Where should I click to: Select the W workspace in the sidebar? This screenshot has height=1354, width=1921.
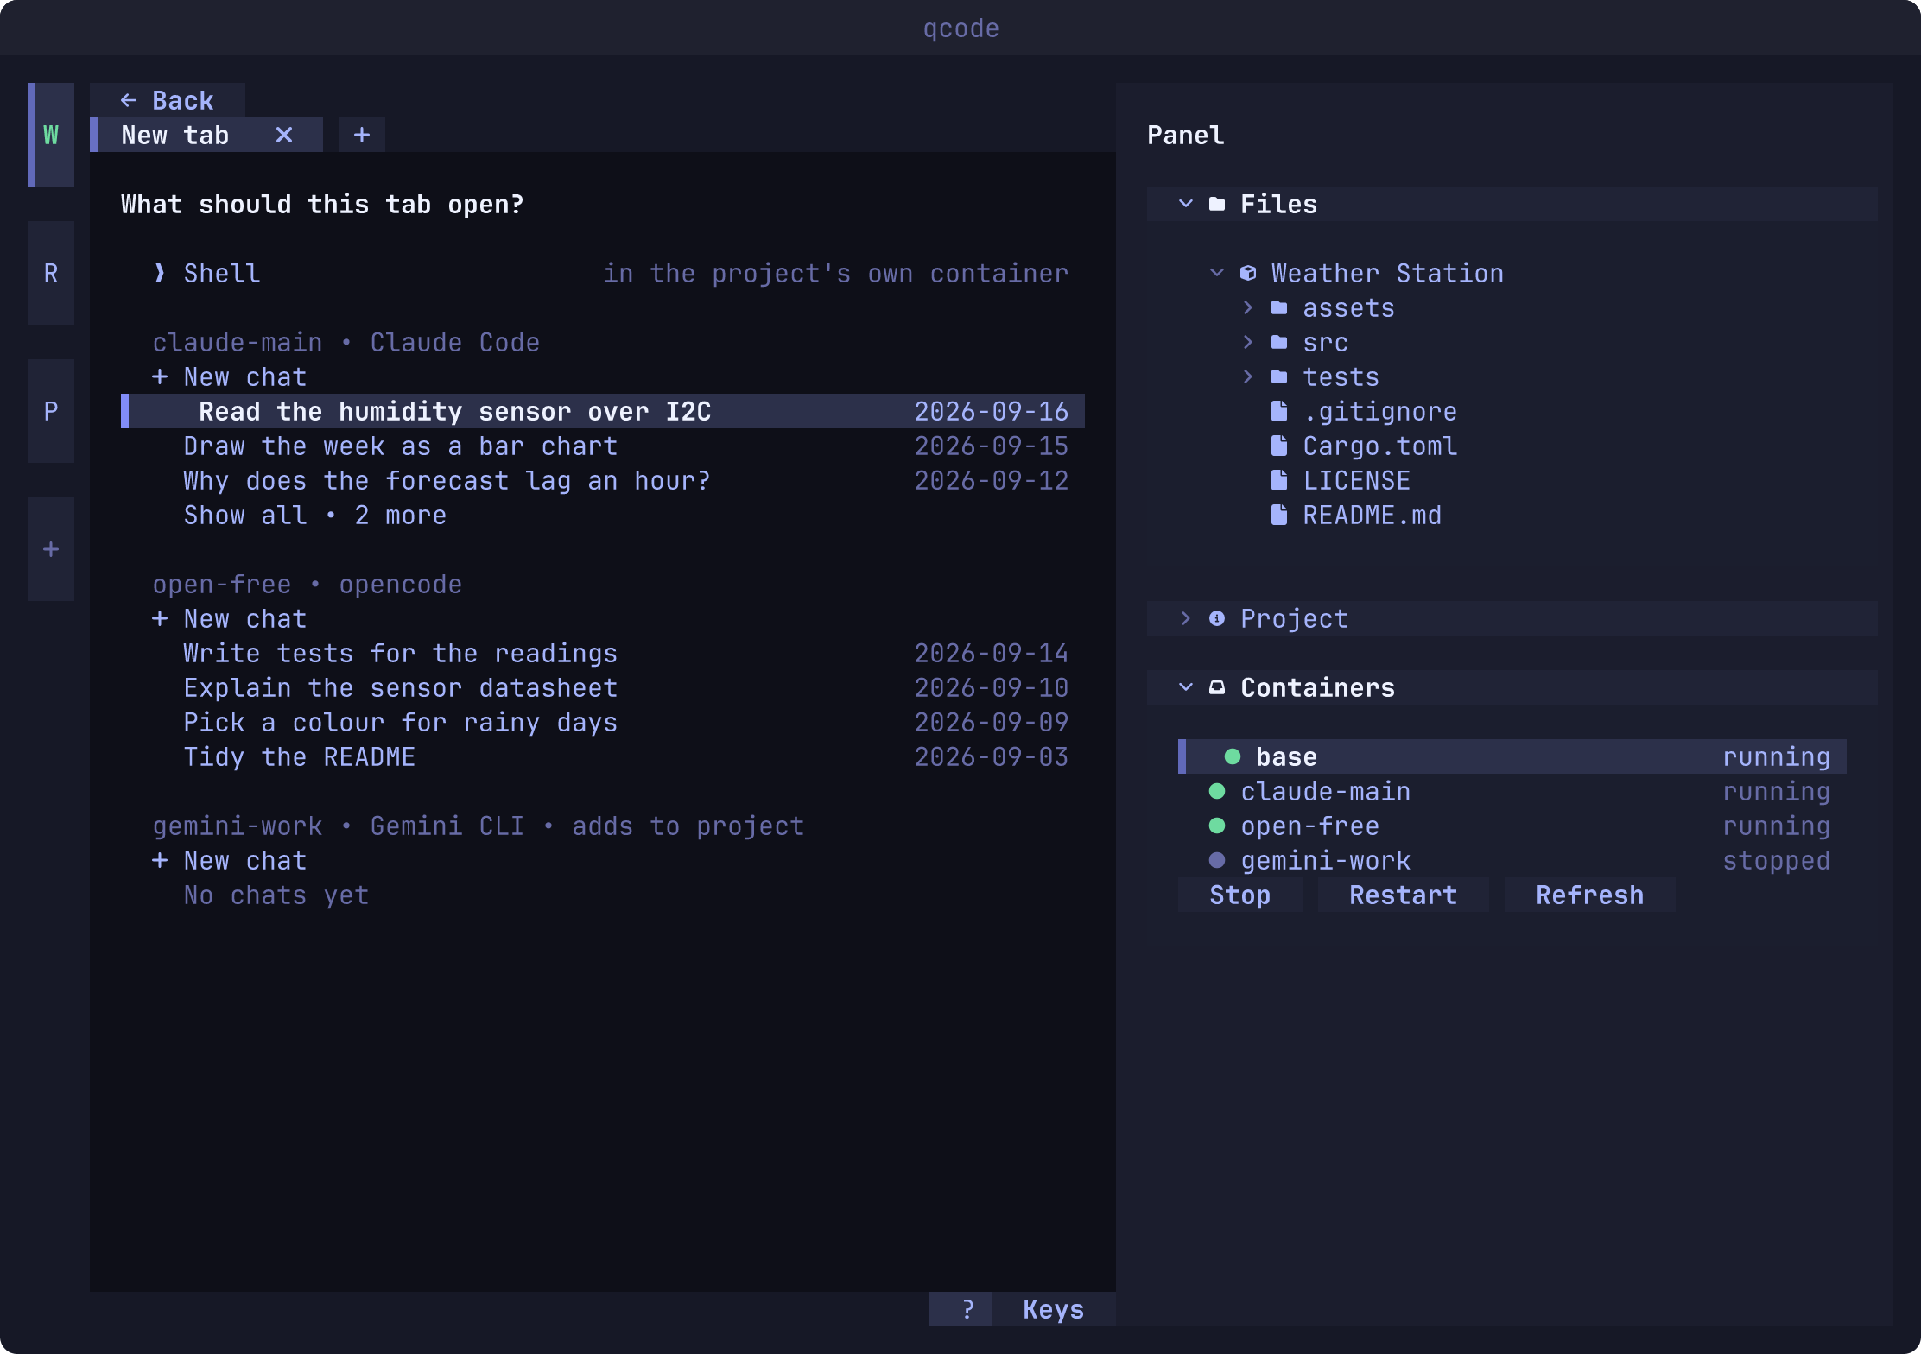51,135
